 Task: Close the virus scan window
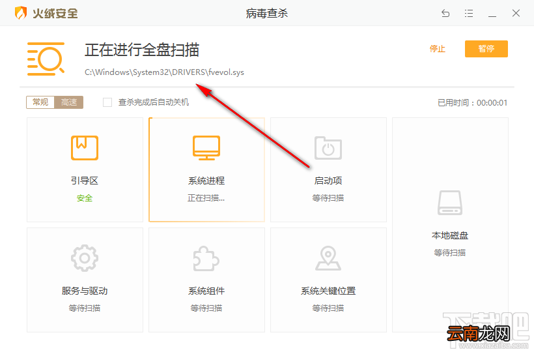pyautogui.click(x=516, y=13)
